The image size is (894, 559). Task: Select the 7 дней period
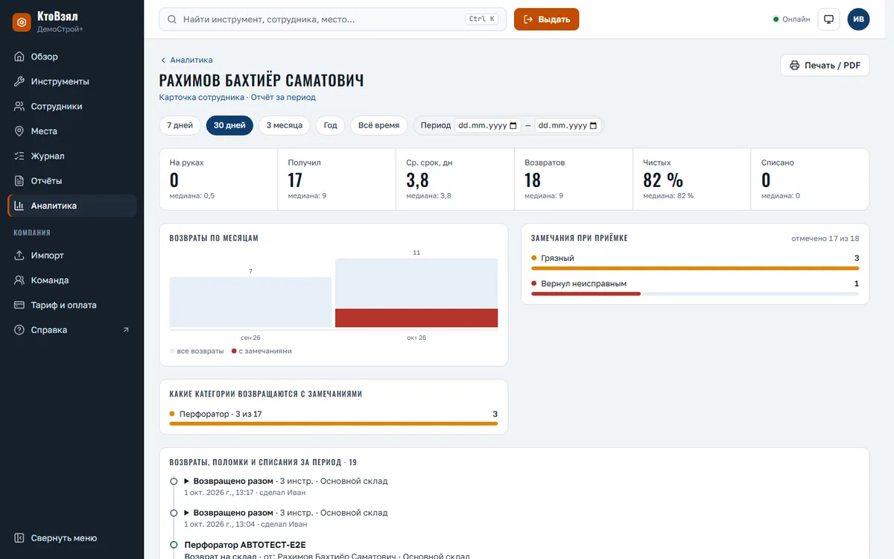[x=180, y=125]
